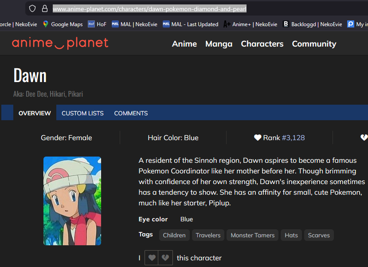Open the Community navigation menu
The height and width of the screenshot is (267, 368).
(314, 44)
